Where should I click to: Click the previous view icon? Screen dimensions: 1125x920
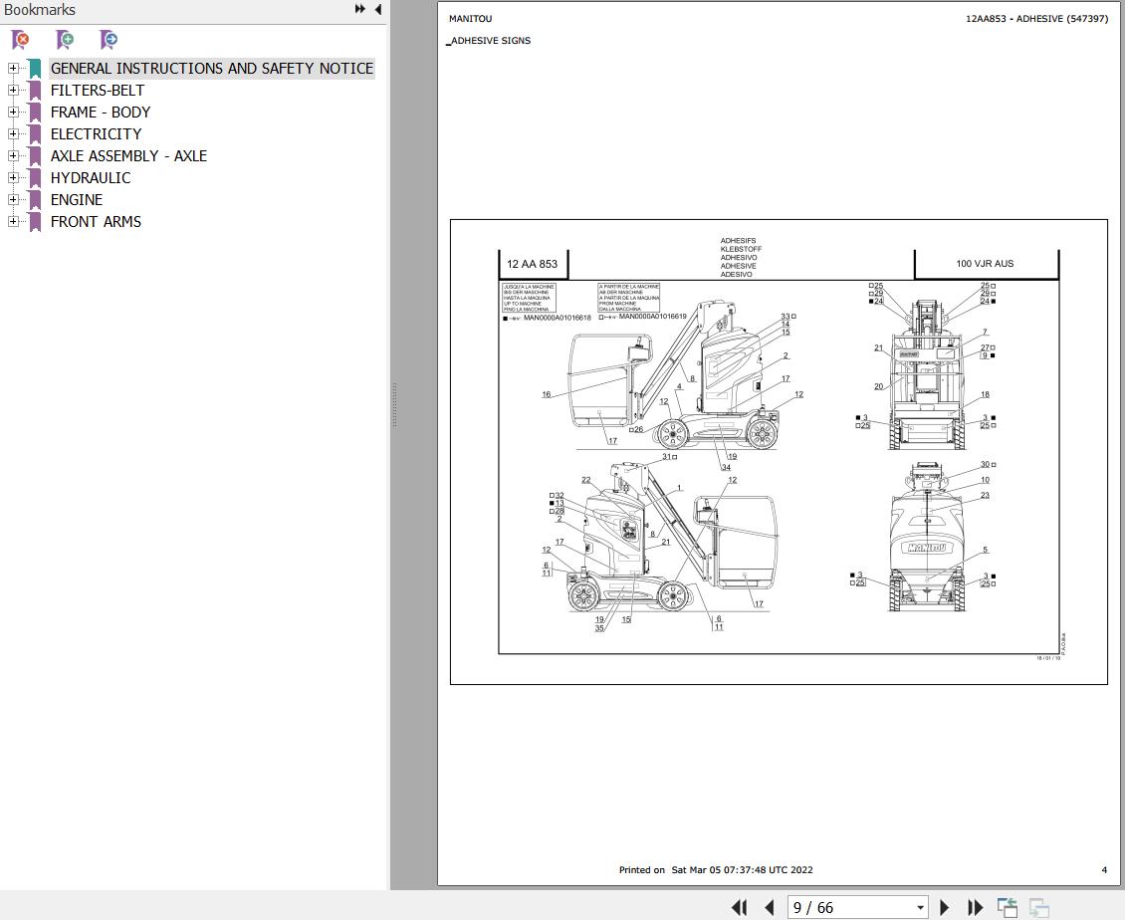click(x=1008, y=908)
